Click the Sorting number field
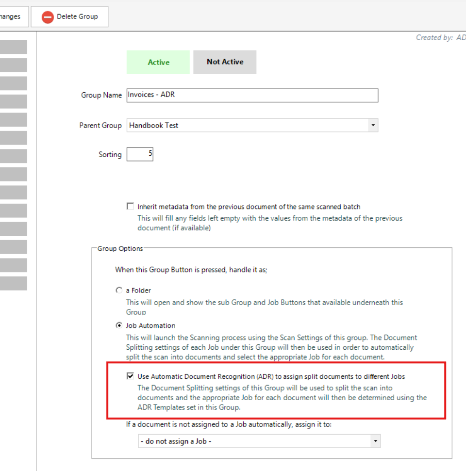This screenshot has height=471, width=466. tap(140, 155)
